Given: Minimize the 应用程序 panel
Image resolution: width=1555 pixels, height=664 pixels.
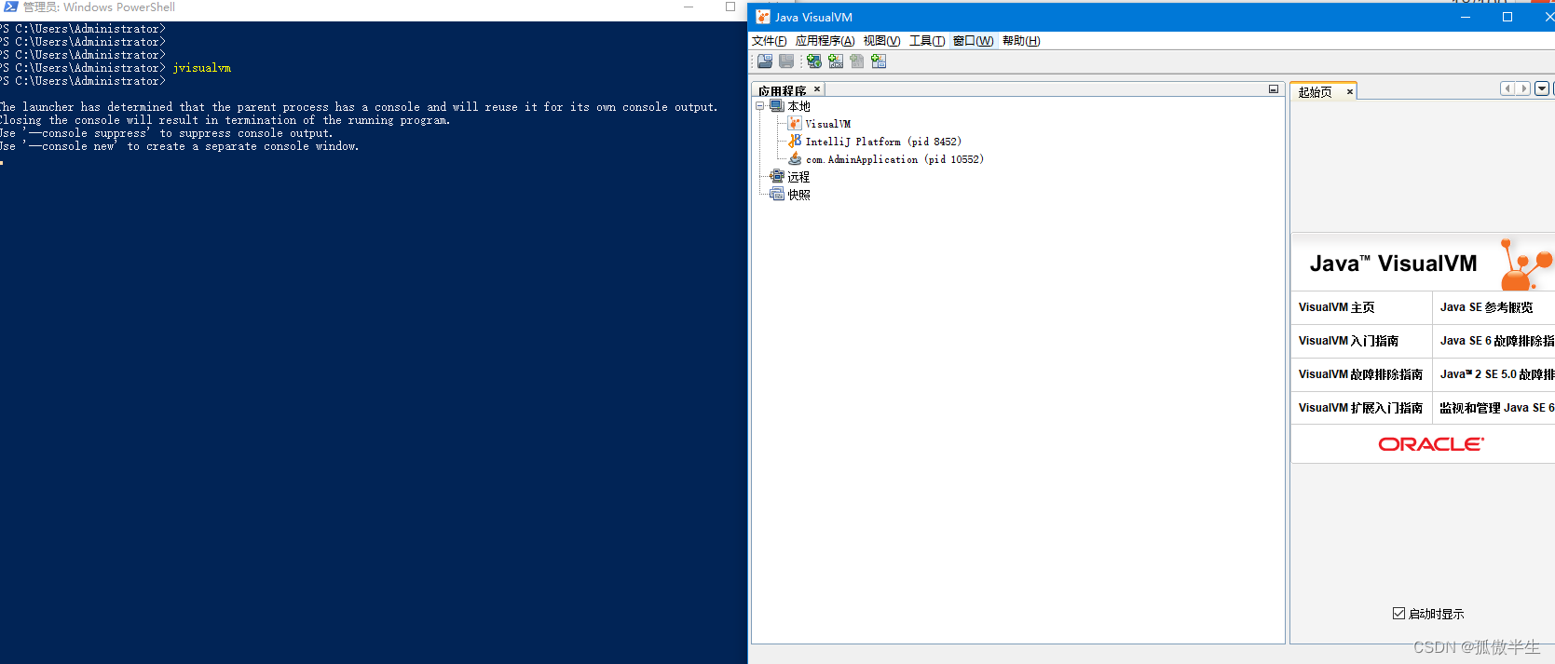Looking at the screenshot, I should (x=1274, y=89).
